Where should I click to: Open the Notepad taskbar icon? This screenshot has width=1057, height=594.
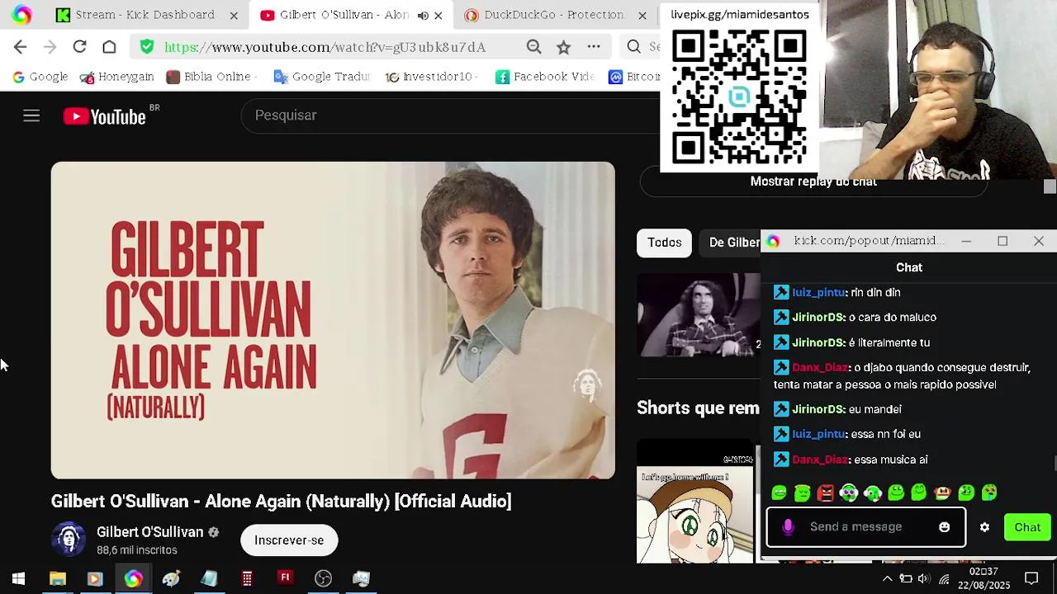tap(209, 578)
